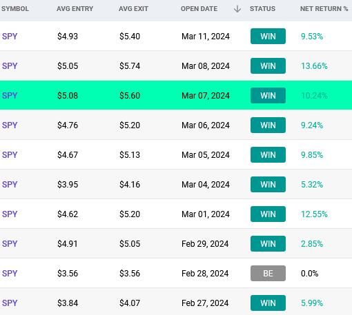The image size is (352, 315).
Task: Click avg entry price $5.05
Action: [x=68, y=66]
